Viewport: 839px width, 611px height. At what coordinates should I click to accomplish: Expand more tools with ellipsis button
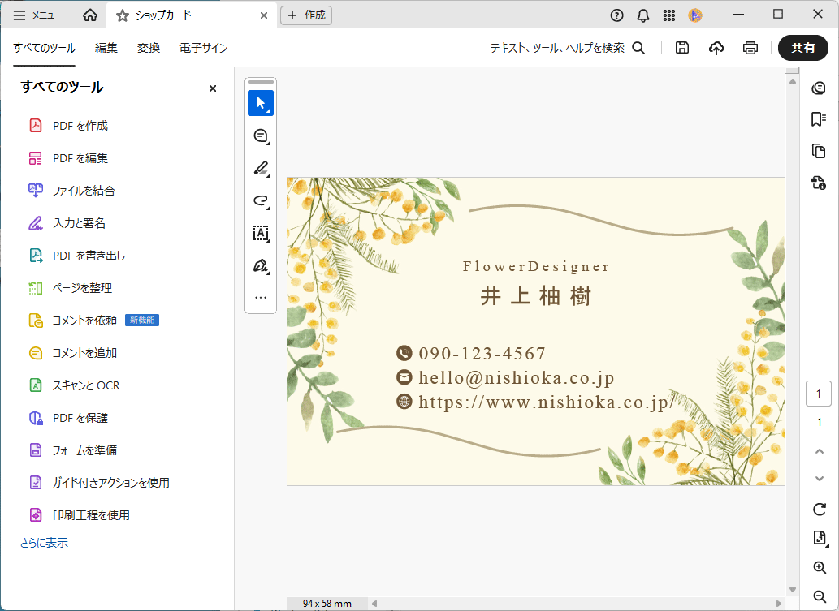click(261, 297)
